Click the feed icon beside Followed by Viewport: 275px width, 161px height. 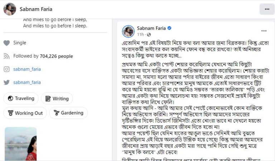(6, 56)
